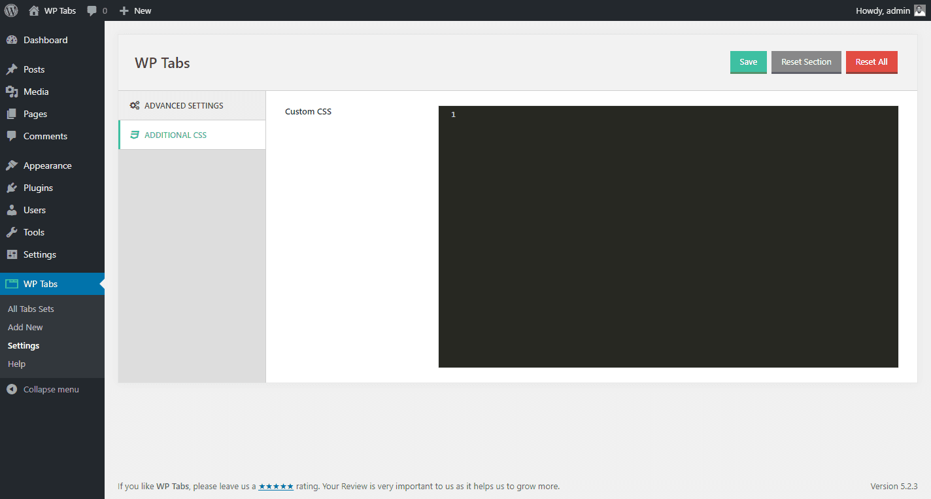This screenshot has height=499, width=931.
Task: Click the Appearance paintbrush icon
Action: pyautogui.click(x=12, y=165)
